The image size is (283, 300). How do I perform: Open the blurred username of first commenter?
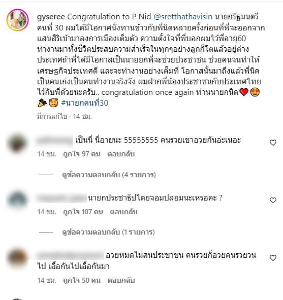point(55,140)
